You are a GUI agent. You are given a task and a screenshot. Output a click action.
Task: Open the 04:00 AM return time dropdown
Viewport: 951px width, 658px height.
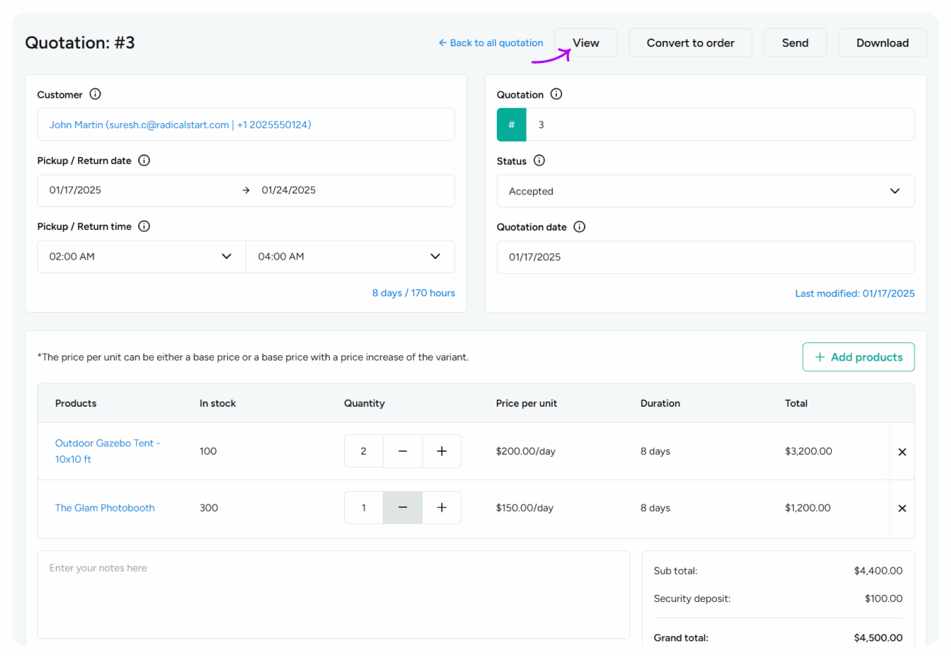(x=350, y=257)
